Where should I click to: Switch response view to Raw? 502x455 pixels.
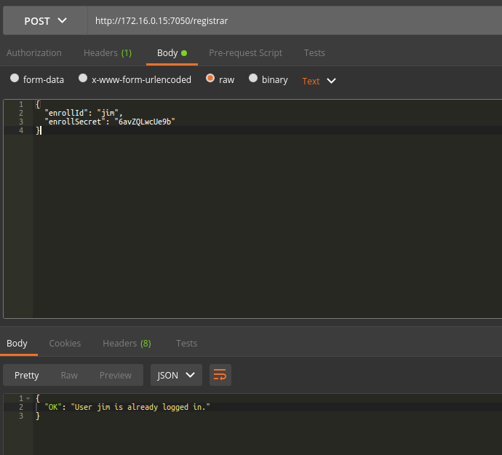point(69,375)
